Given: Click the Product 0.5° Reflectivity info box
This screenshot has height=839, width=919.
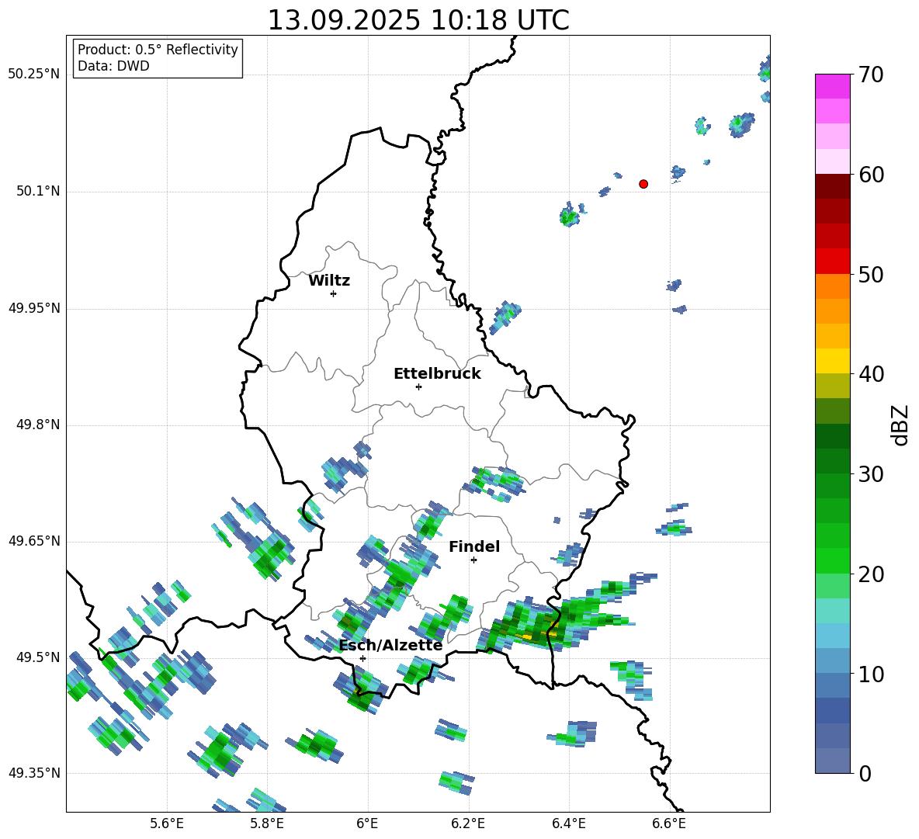Looking at the screenshot, I should tap(158, 58).
